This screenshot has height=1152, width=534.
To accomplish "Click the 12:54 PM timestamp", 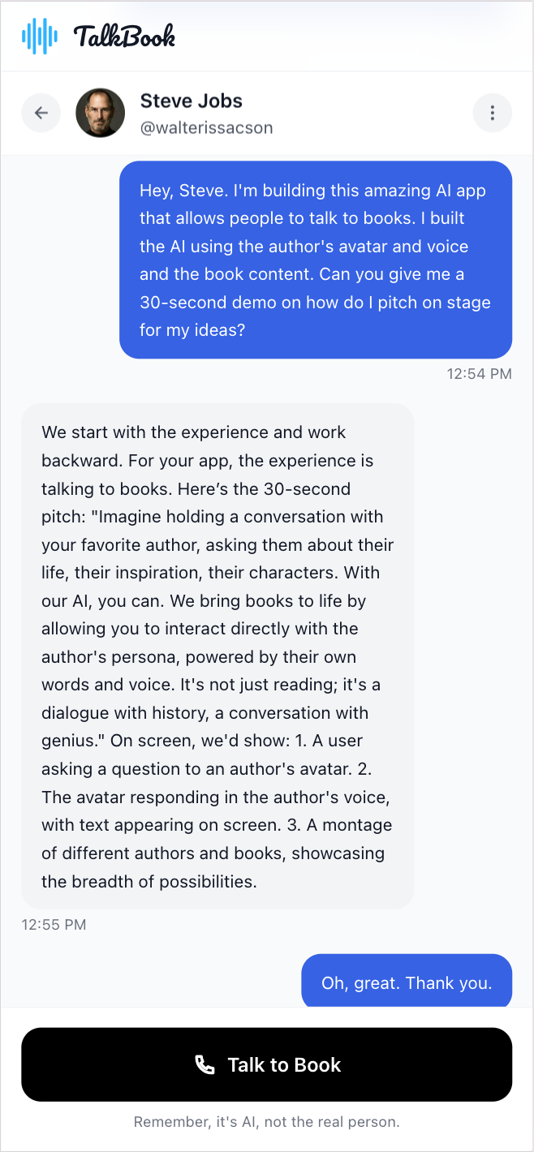I will click(479, 374).
